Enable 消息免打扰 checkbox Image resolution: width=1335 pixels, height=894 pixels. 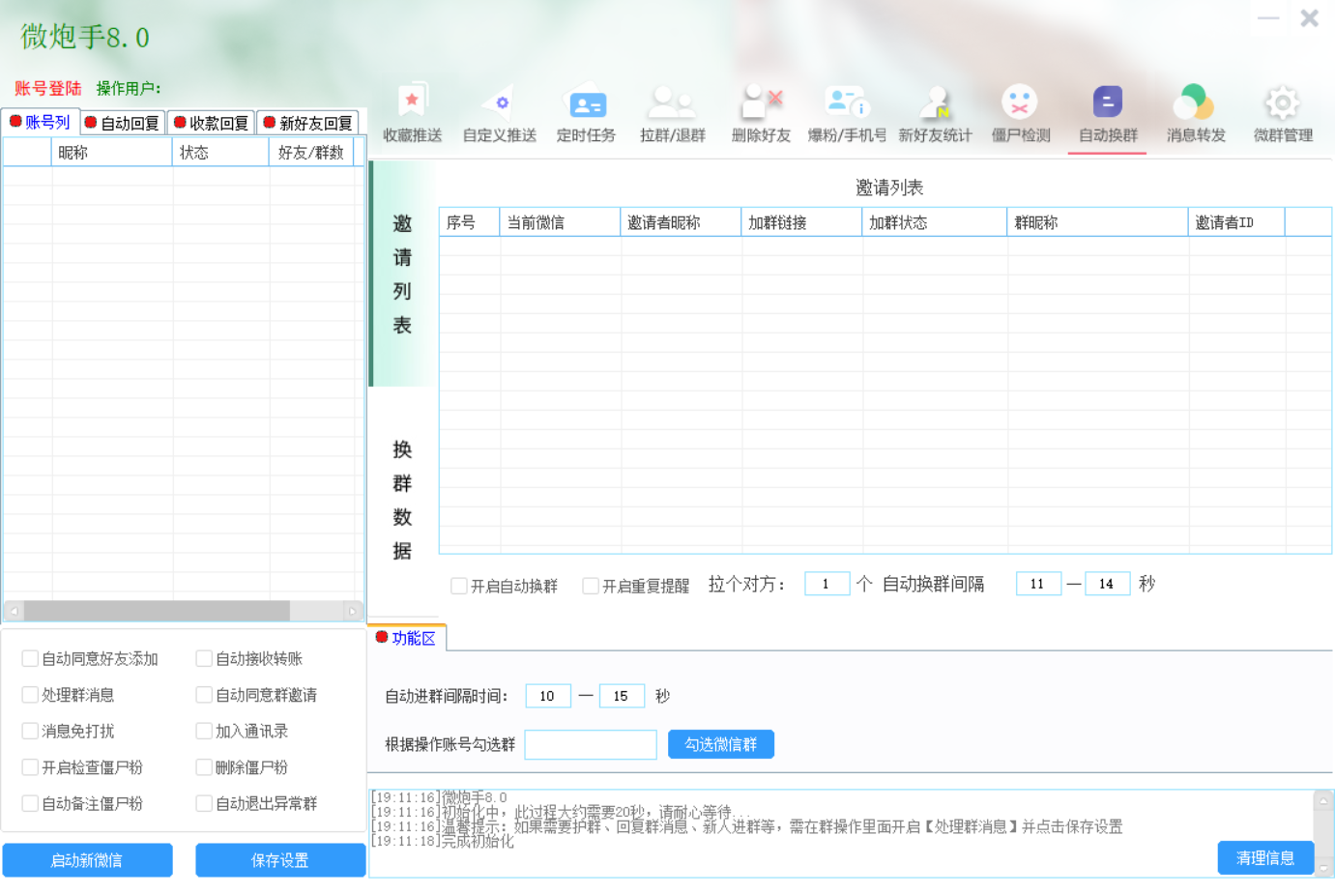point(30,731)
